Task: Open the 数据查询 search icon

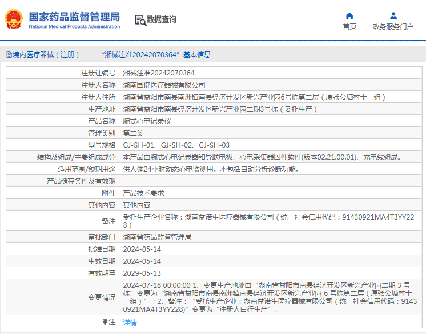Action: point(140,20)
